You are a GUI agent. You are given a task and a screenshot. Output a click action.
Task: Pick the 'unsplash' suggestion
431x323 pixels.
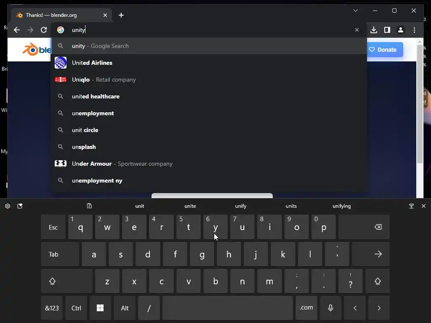[x=209, y=147]
